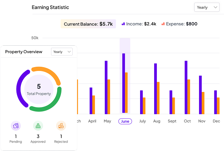
Task: Click the Approved property building icon
Action: pyautogui.click(x=38, y=126)
